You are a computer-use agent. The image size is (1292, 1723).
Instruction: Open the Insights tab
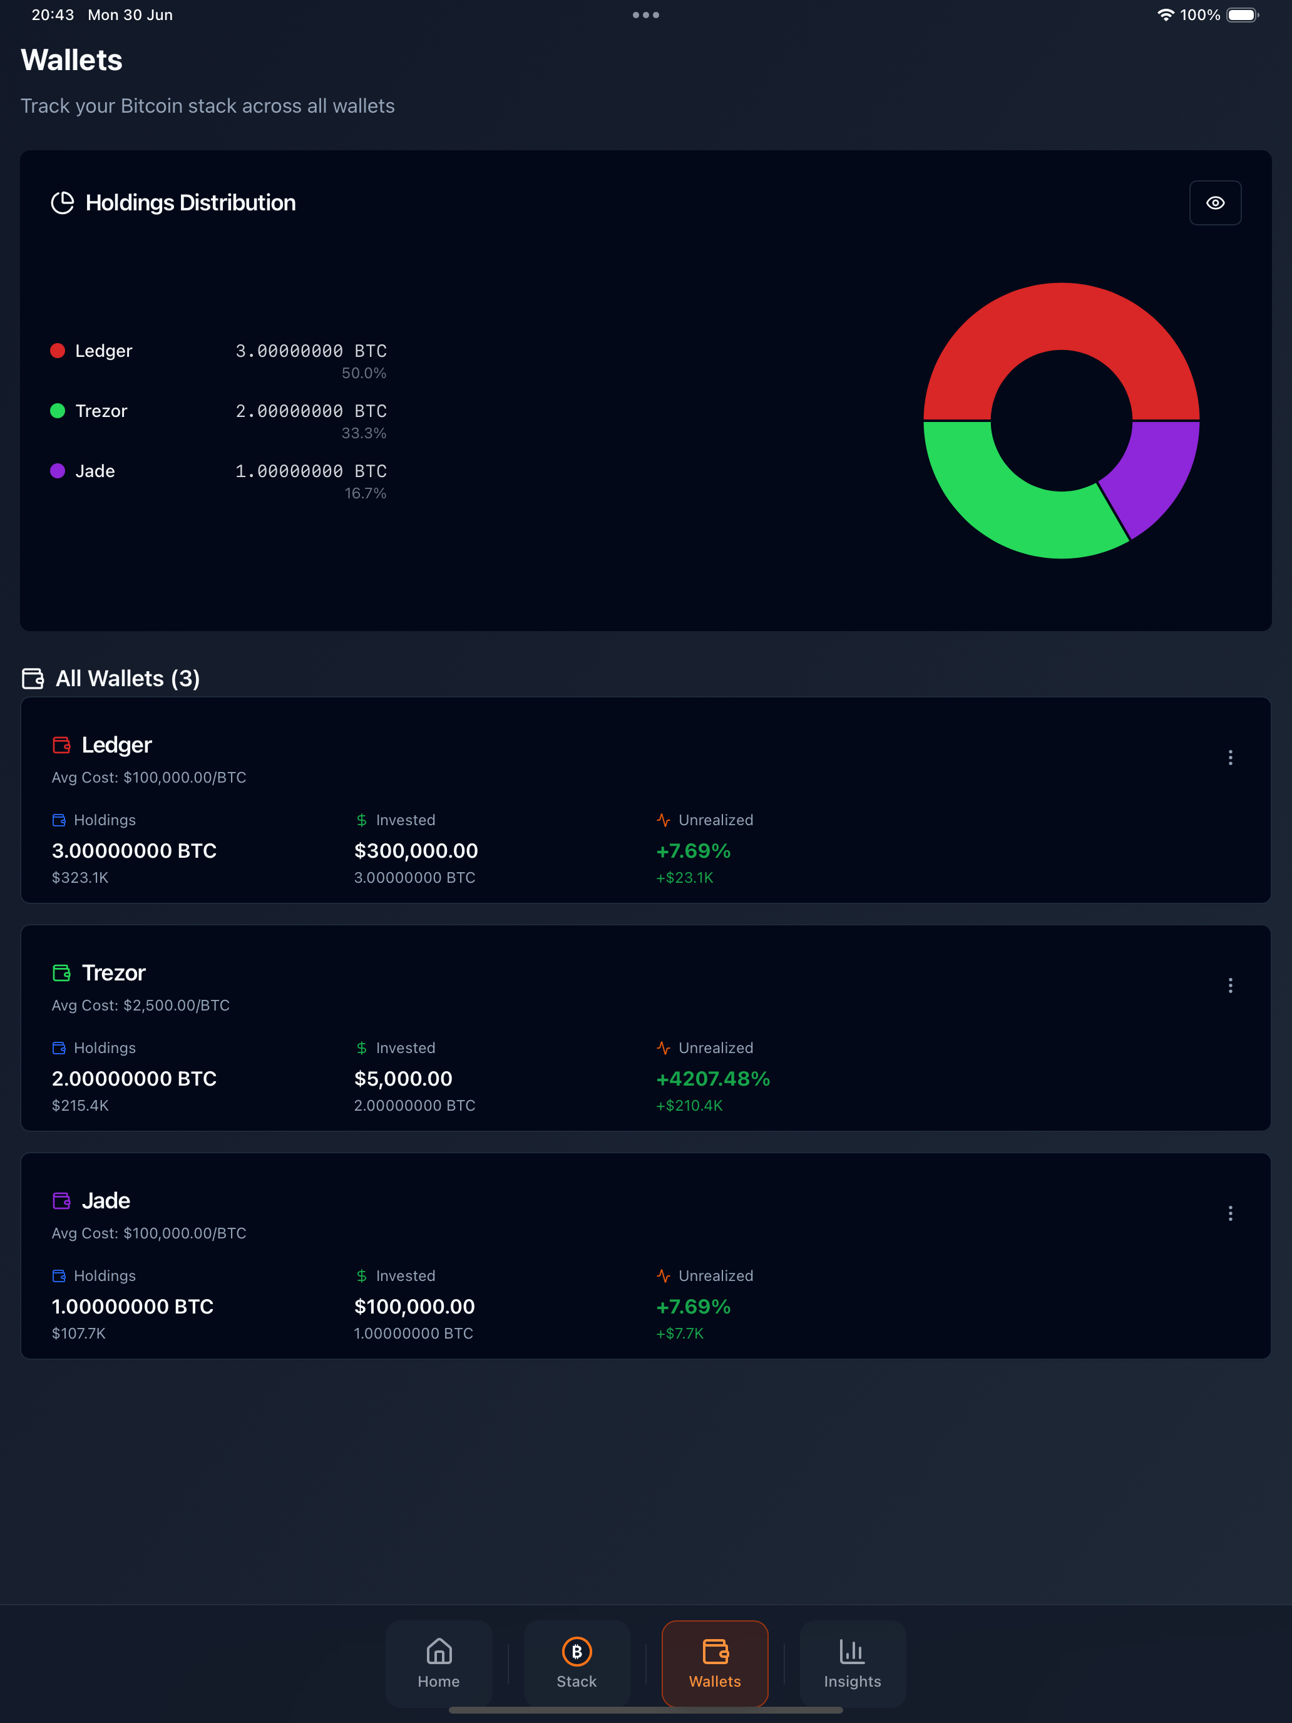[853, 1663]
